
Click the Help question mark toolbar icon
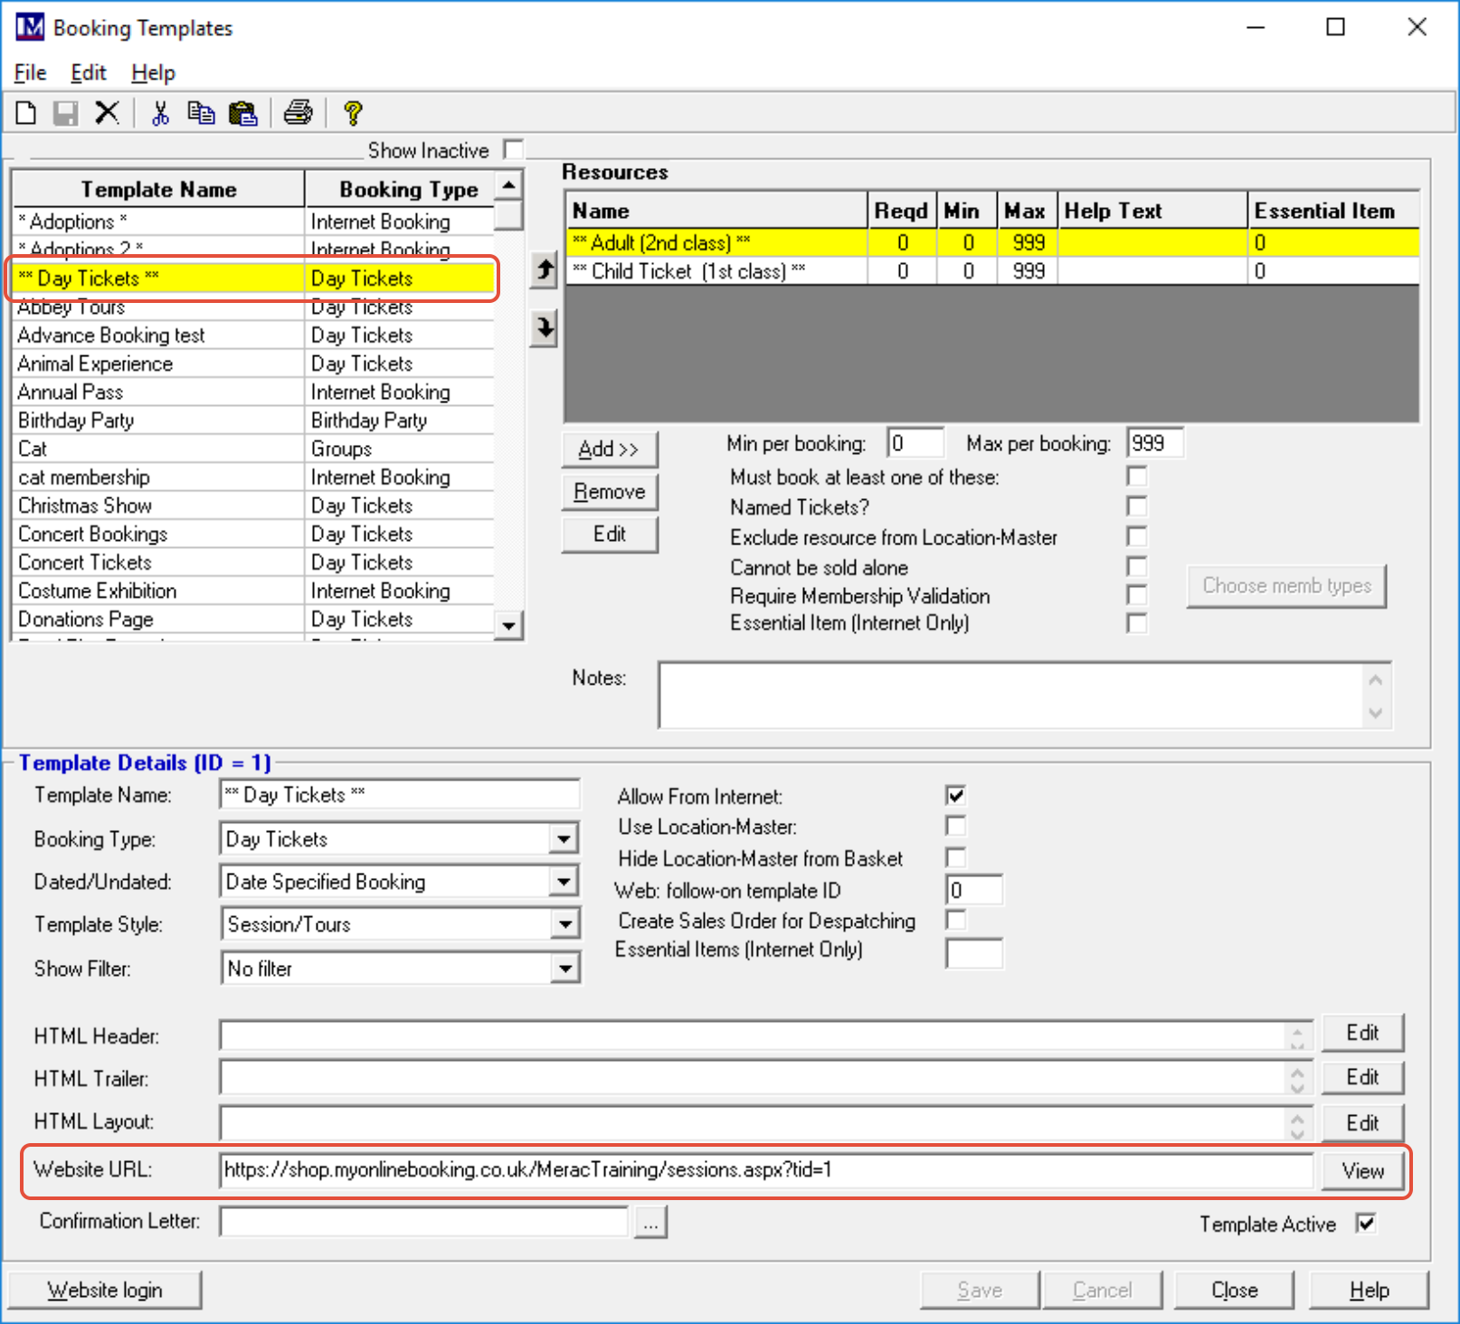tap(352, 113)
